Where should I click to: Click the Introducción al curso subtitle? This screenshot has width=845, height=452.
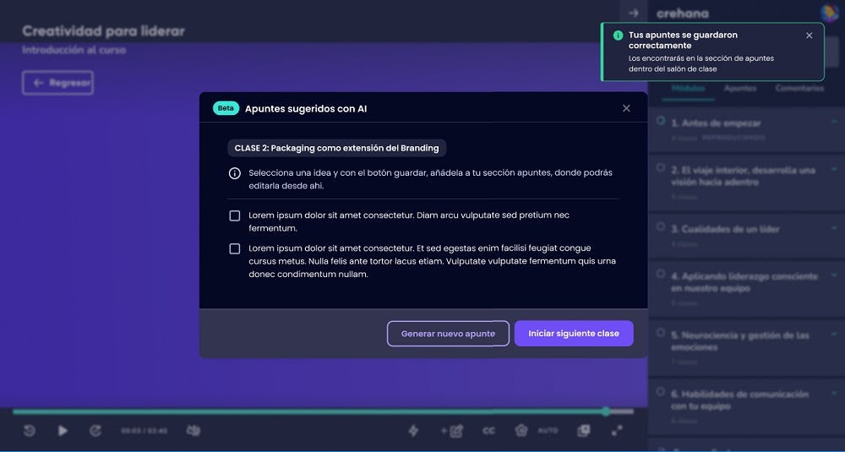tap(74, 50)
